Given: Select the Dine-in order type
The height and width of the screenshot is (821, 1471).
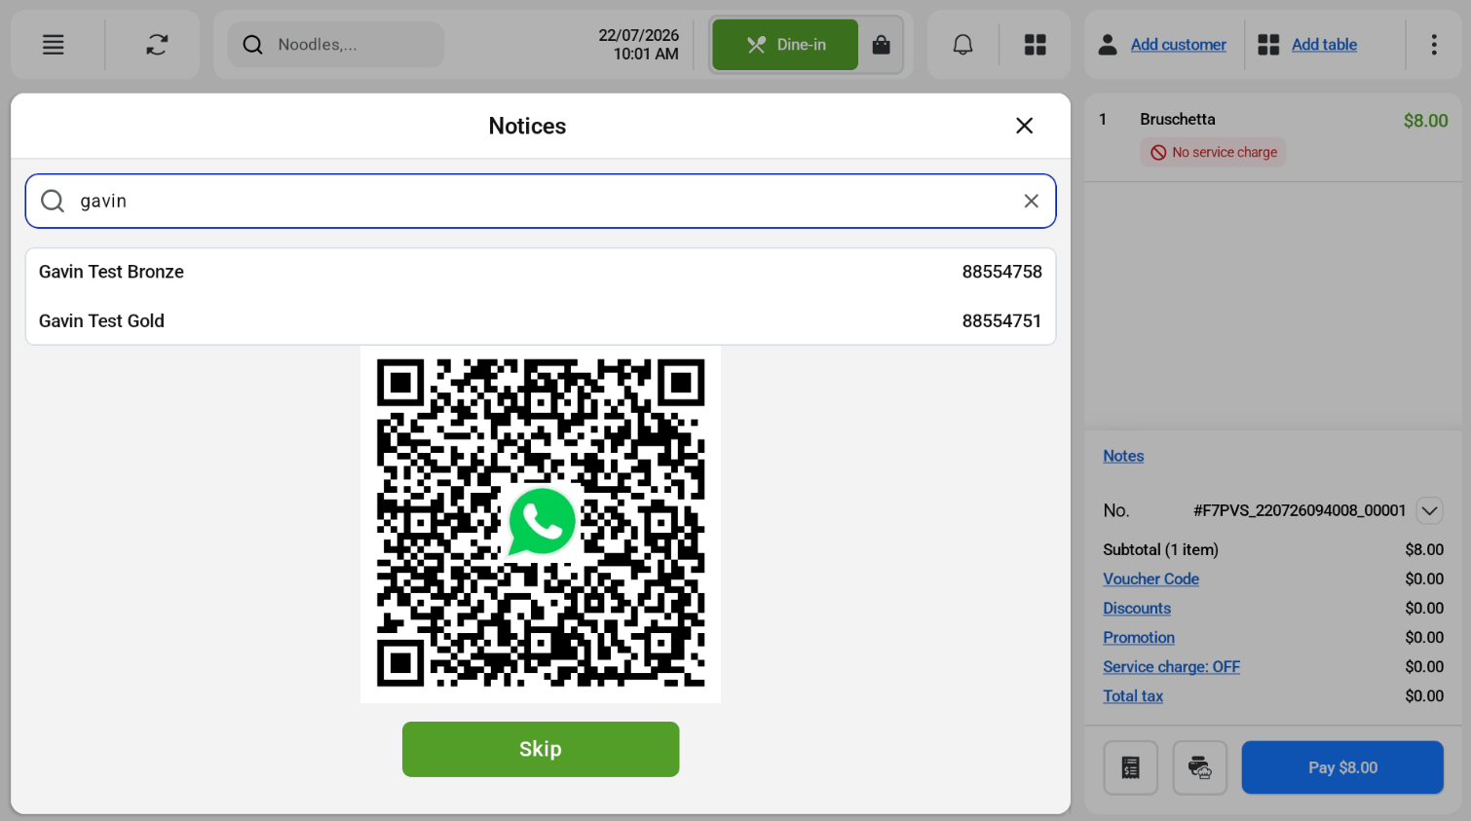Looking at the screenshot, I should (x=785, y=45).
